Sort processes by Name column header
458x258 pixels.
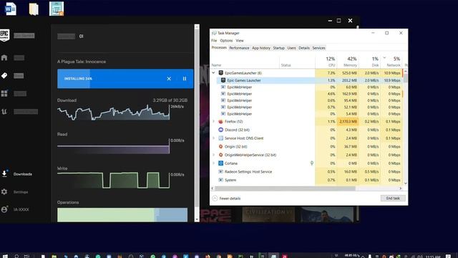click(x=245, y=62)
